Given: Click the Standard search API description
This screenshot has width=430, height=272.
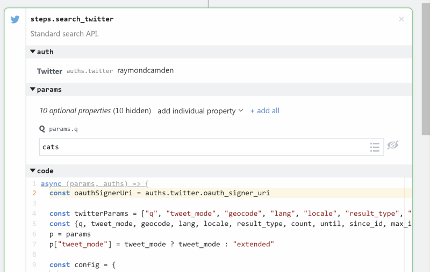Looking at the screenshot, I should 64,34.
